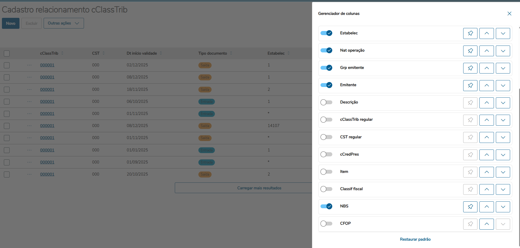Enable the Descrição column toggle
This screenshot has width=520, height=248.
point(326,102)
